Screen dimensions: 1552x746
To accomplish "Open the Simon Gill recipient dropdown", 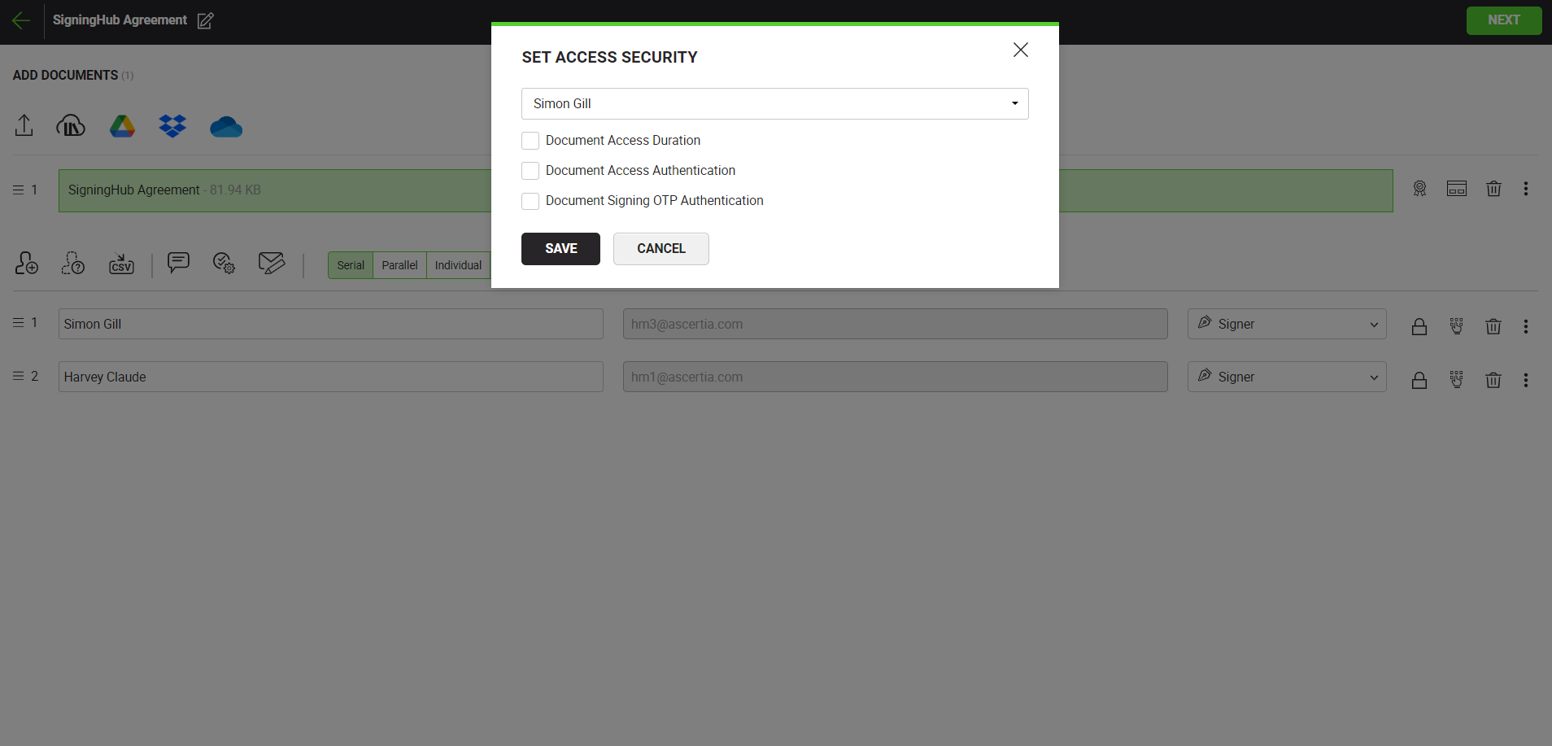I will [x=774, y=104].
